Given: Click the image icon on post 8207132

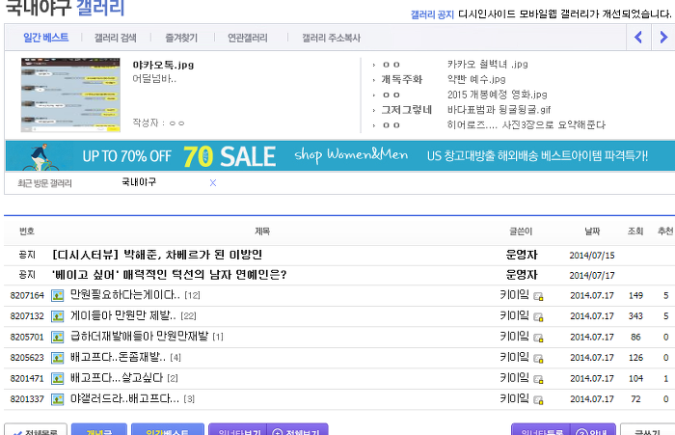Looking at the screenshot, I should click(x=57, y=316).
